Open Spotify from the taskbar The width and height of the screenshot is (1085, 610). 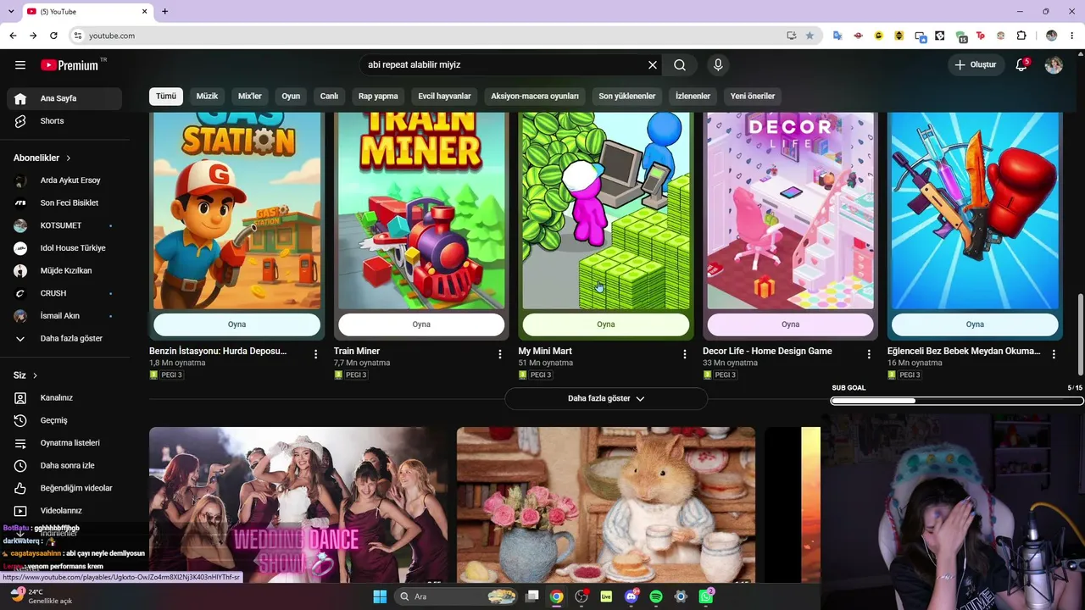click(x=655, y=596)
